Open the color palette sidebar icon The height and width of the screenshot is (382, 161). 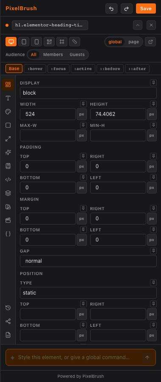coord(8,112)
